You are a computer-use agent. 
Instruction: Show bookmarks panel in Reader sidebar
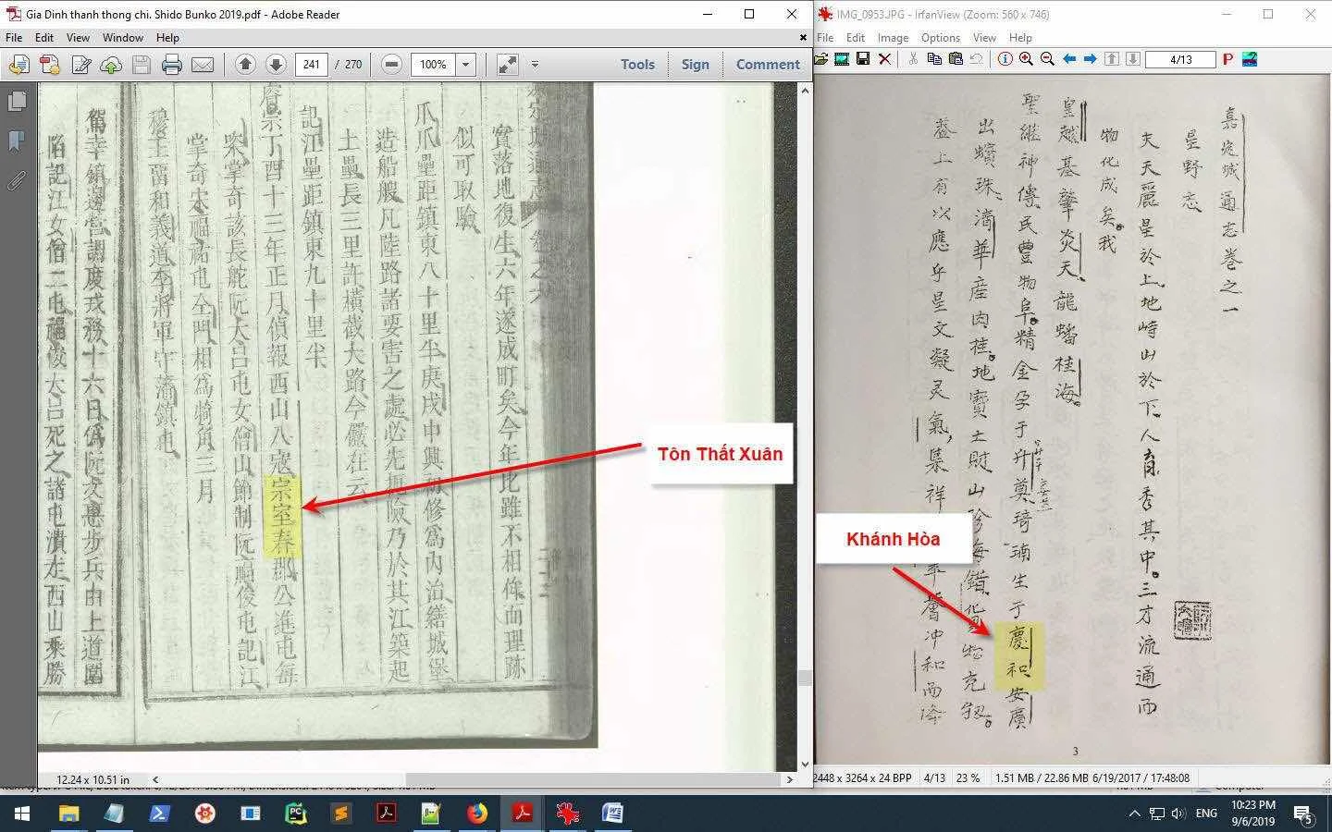(x=17, y=141)
